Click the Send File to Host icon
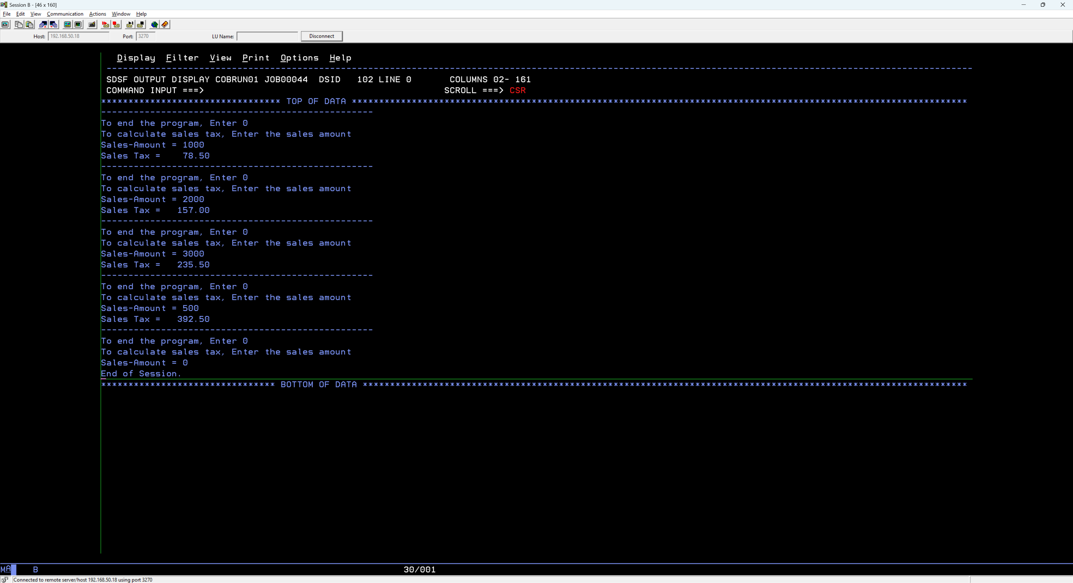 tap(43, 25)
